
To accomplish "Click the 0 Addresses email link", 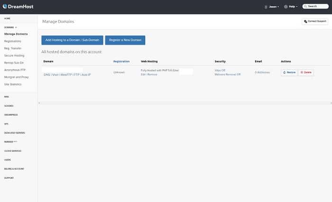I will click(x=262, y=73).
